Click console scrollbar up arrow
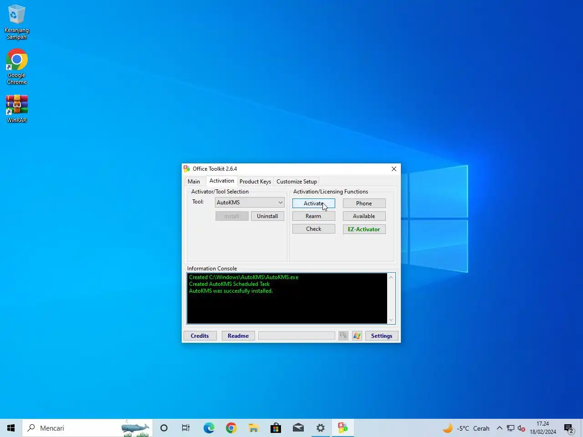This screenshot has width=583, height=437. [391, 277]
